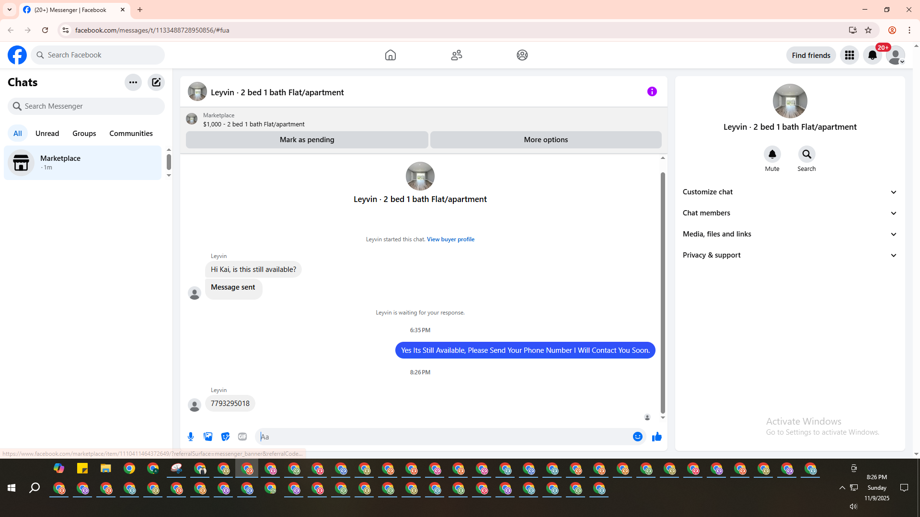
Task: Go to the Home feed icon
Action: point(391,55)
